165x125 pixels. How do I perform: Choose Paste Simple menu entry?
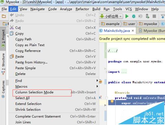pyautogui.click(x=54, y=68)
